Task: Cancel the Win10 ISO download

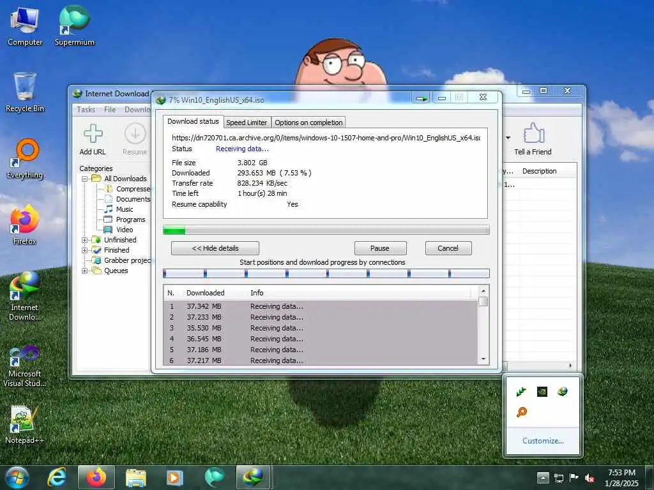Action: 448,248
